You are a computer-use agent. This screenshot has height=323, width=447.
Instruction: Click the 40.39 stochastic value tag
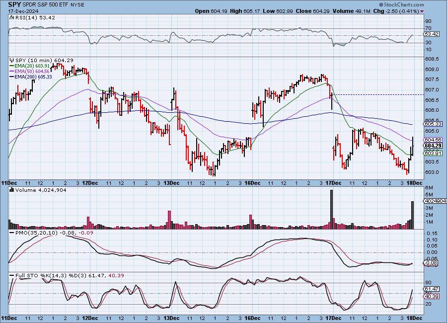click(x=432, y=297)
